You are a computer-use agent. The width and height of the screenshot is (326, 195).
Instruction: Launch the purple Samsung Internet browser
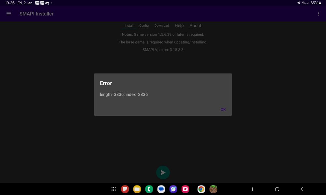point(173,189)
